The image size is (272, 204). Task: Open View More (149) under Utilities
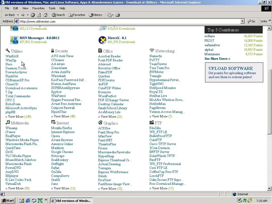click(18, 117)
